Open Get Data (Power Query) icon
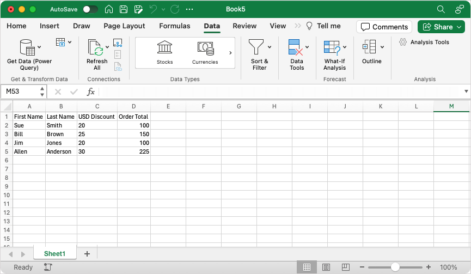The height and width of the screenshot is (274, 471). [27, 47]
